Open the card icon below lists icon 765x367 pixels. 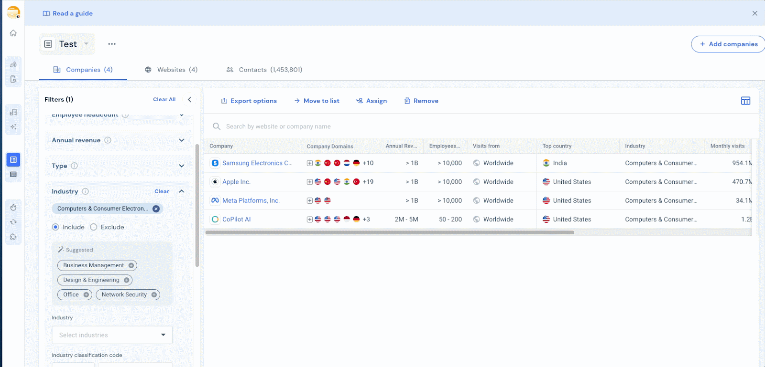pos(13,174)
